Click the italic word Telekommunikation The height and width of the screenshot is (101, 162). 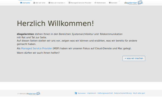pos(111,34)
